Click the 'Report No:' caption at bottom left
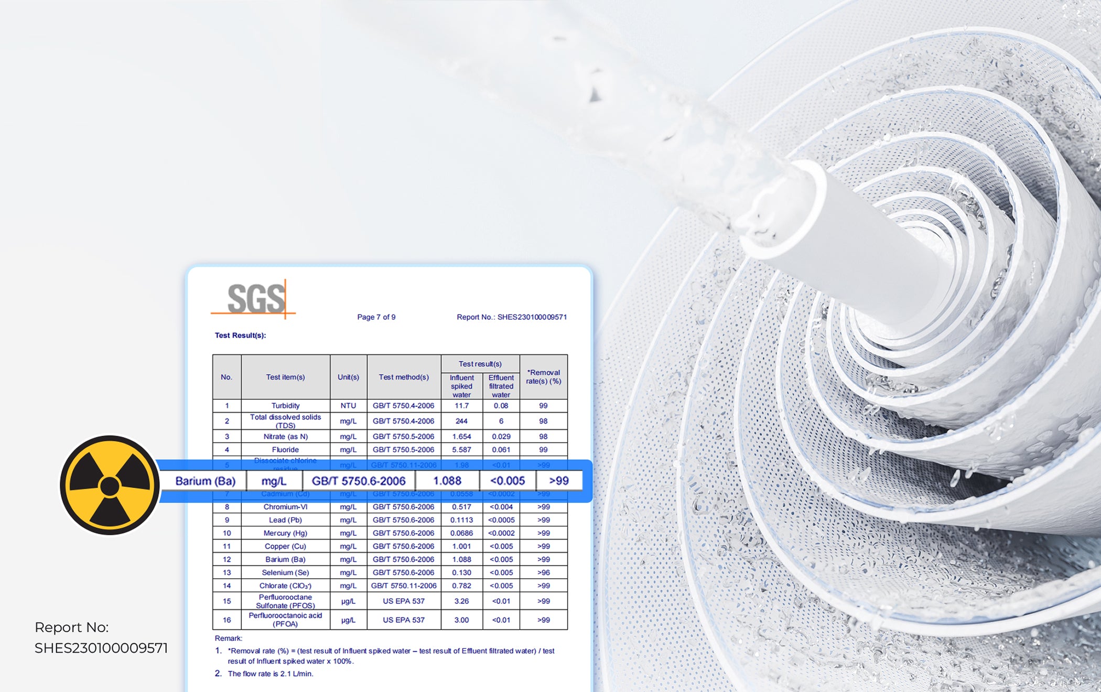 click(x=71, y=627)
